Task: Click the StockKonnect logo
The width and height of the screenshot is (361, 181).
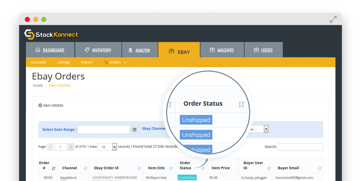Action: tap(51, 35)
